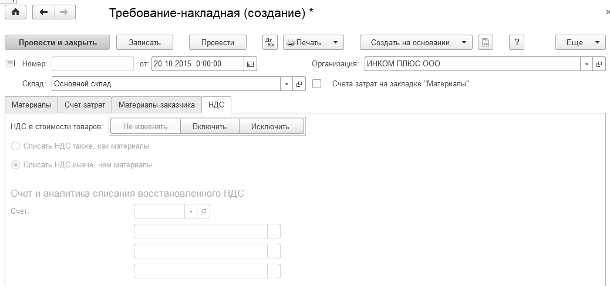Show Дт/Кт postings icon
Image resolution: width=610 pixels, height=286 pixels.
click(x=270, y=42)
